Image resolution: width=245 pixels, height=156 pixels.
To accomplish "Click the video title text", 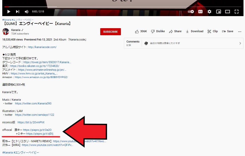I will [37, 24].
